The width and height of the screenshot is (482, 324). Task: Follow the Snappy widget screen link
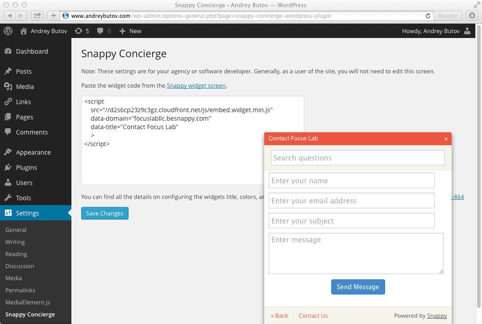(x=196, y=85)
